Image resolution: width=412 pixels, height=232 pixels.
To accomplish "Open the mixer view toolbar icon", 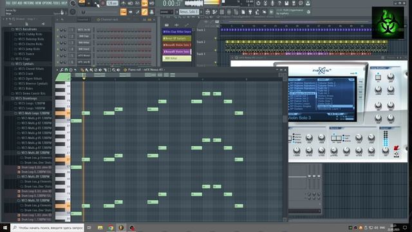I will click(229, 12).
